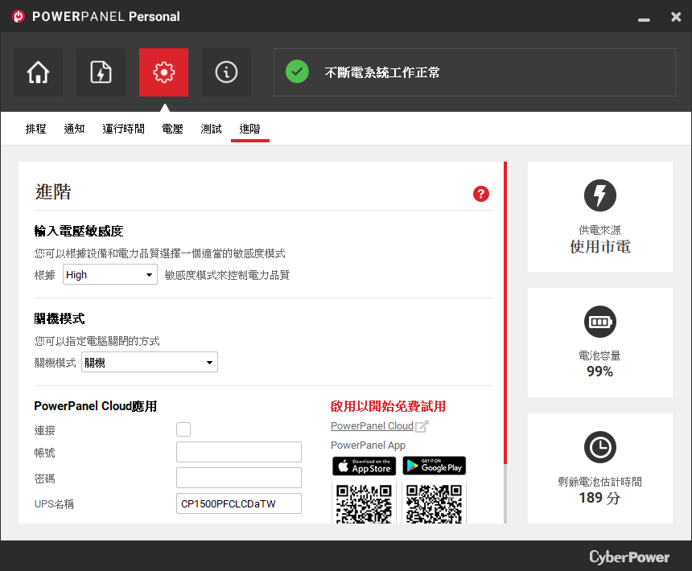
Task: Open the power event log icon
Action: [x=101, y=72]
